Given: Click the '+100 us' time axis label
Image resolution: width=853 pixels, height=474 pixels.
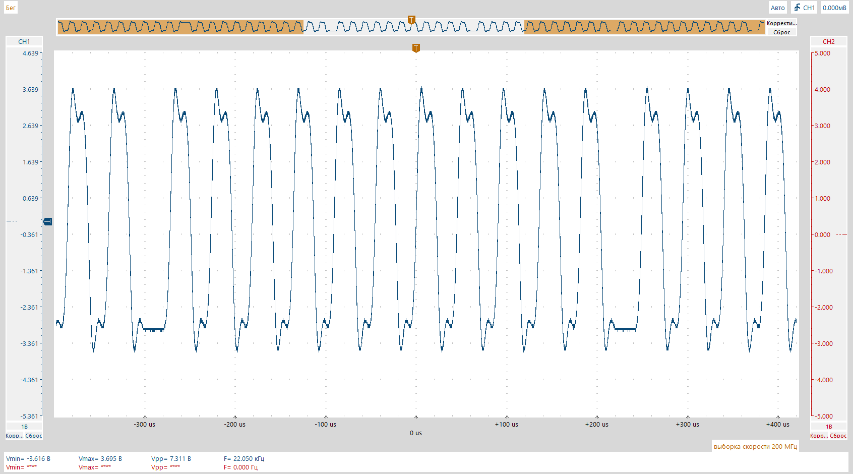Looking at the screenshot, I should [507, 425].
